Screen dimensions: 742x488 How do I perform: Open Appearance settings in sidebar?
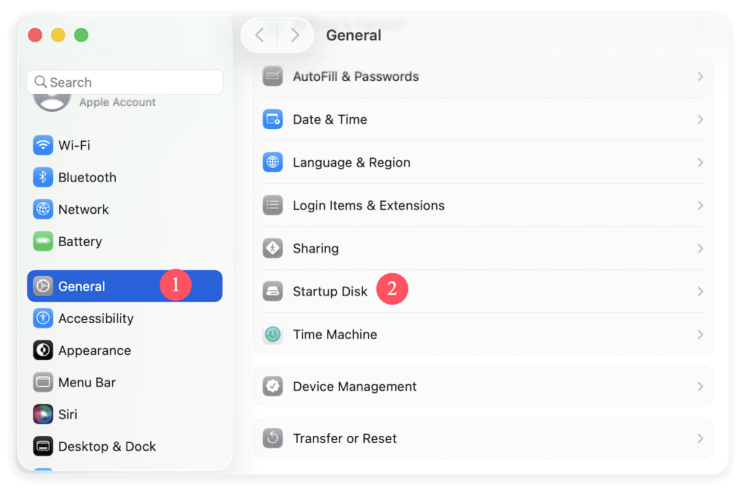[x=94, y=350]
